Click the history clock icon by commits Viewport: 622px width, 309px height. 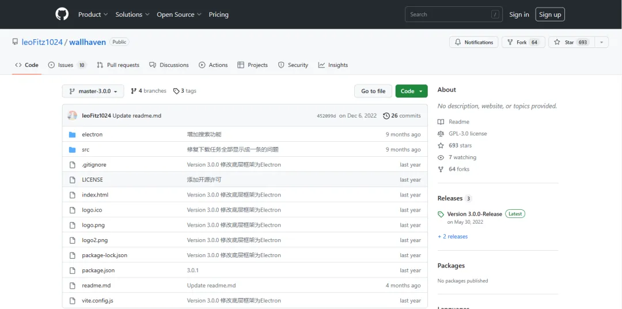[386, 115]
